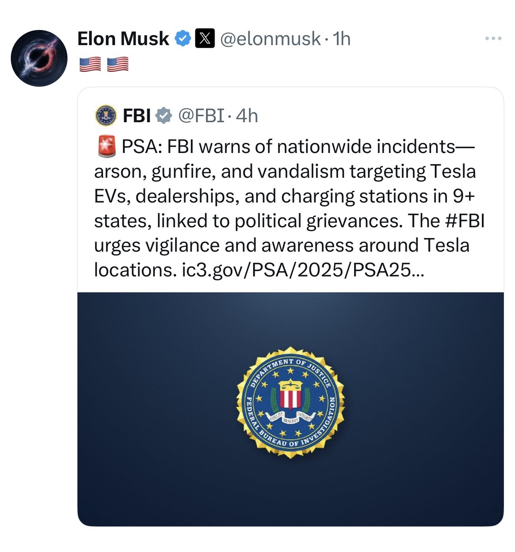515x552 pixels.
Task: Click the 4h timestamp on quoted post
Action: coord(247,116)
